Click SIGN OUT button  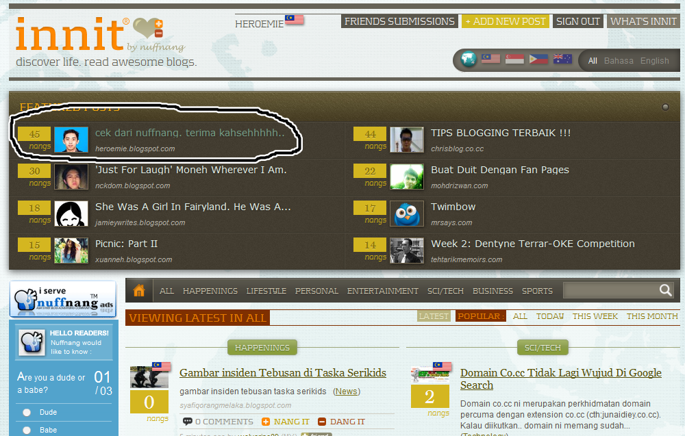[578, 21]
